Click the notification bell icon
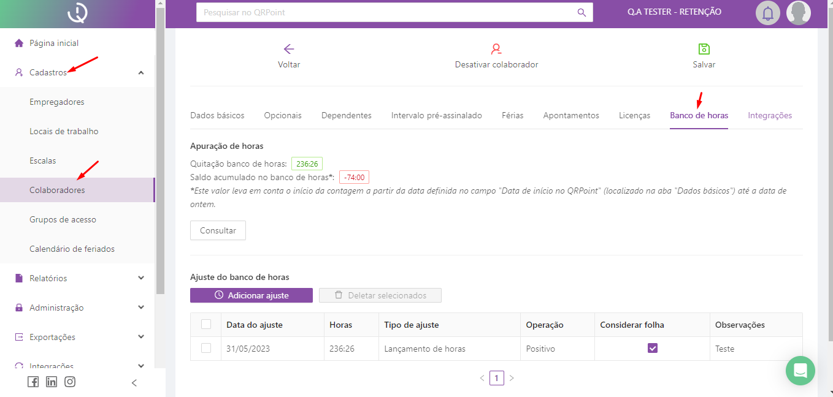Screen dimensions: 833x397 (767, 13)
